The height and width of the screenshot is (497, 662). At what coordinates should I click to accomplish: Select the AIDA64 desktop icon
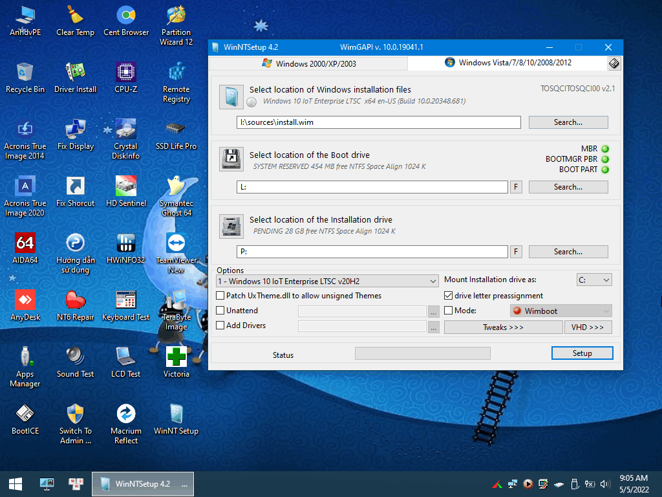pyautogui.click(x=25, y=249)
